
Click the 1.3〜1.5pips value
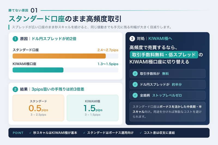(x=108, y=64)
